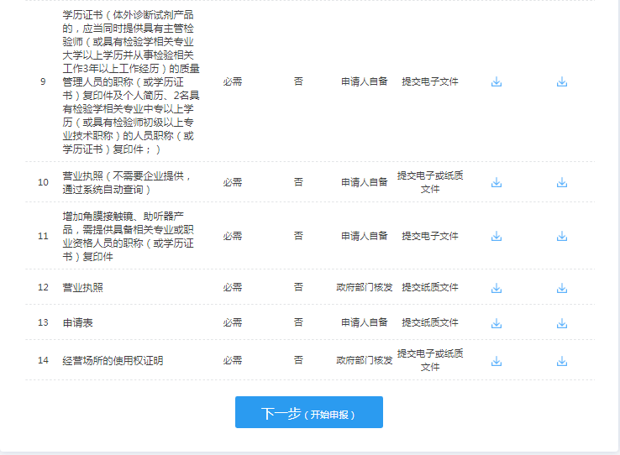Viewport: 620px width, 455px height.
Task: Click right download icon for 申请表 row
Action: [562, 323]
